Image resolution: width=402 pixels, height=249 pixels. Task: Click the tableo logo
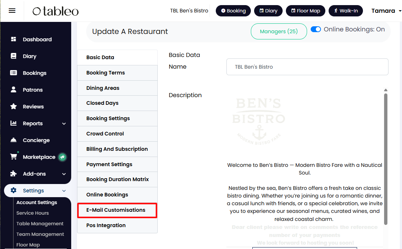coord(55,11)
